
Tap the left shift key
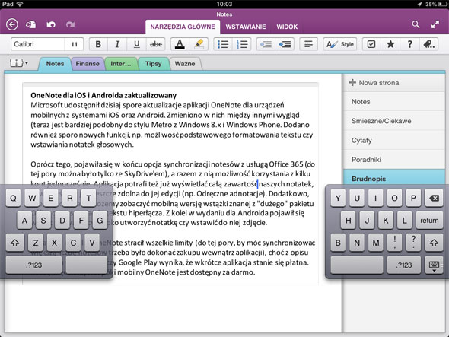pyautogui.click(x=15, y=243)
